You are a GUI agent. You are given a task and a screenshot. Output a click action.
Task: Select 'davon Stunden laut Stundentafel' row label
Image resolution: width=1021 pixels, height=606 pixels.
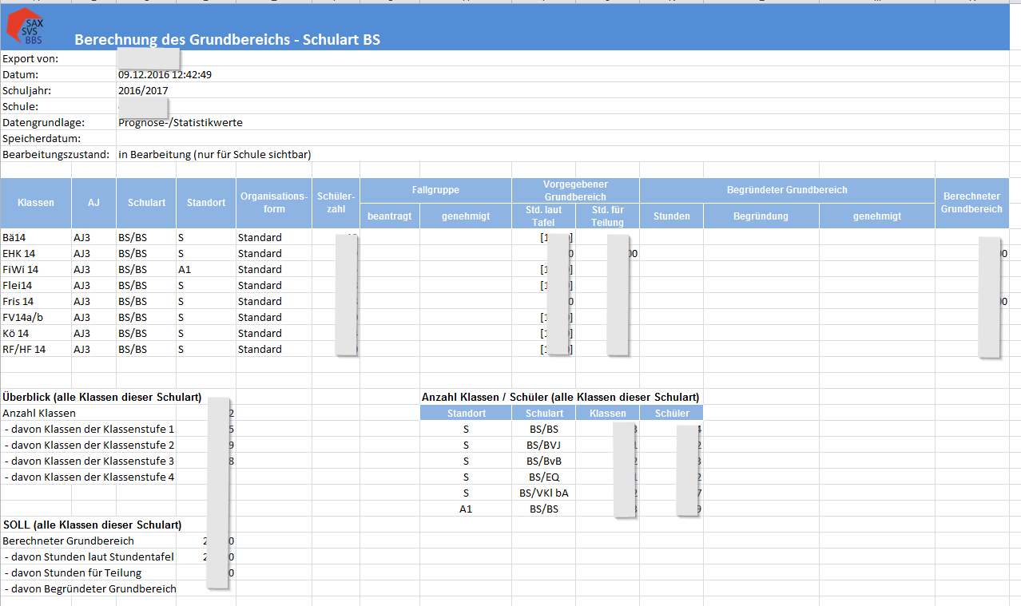click(x=89, y=556)
